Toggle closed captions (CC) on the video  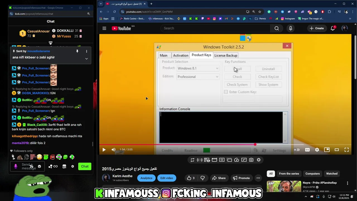[x=307, y=150]
